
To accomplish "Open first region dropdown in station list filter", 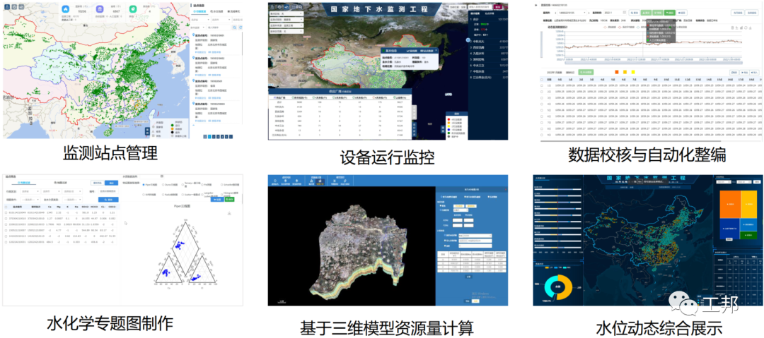I will 200,20.
